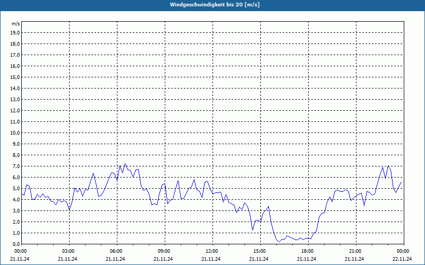This screenshot has height=265, width=425.
Task: Click the 15:00 time label on x-axis
Action: click(260, 251)
